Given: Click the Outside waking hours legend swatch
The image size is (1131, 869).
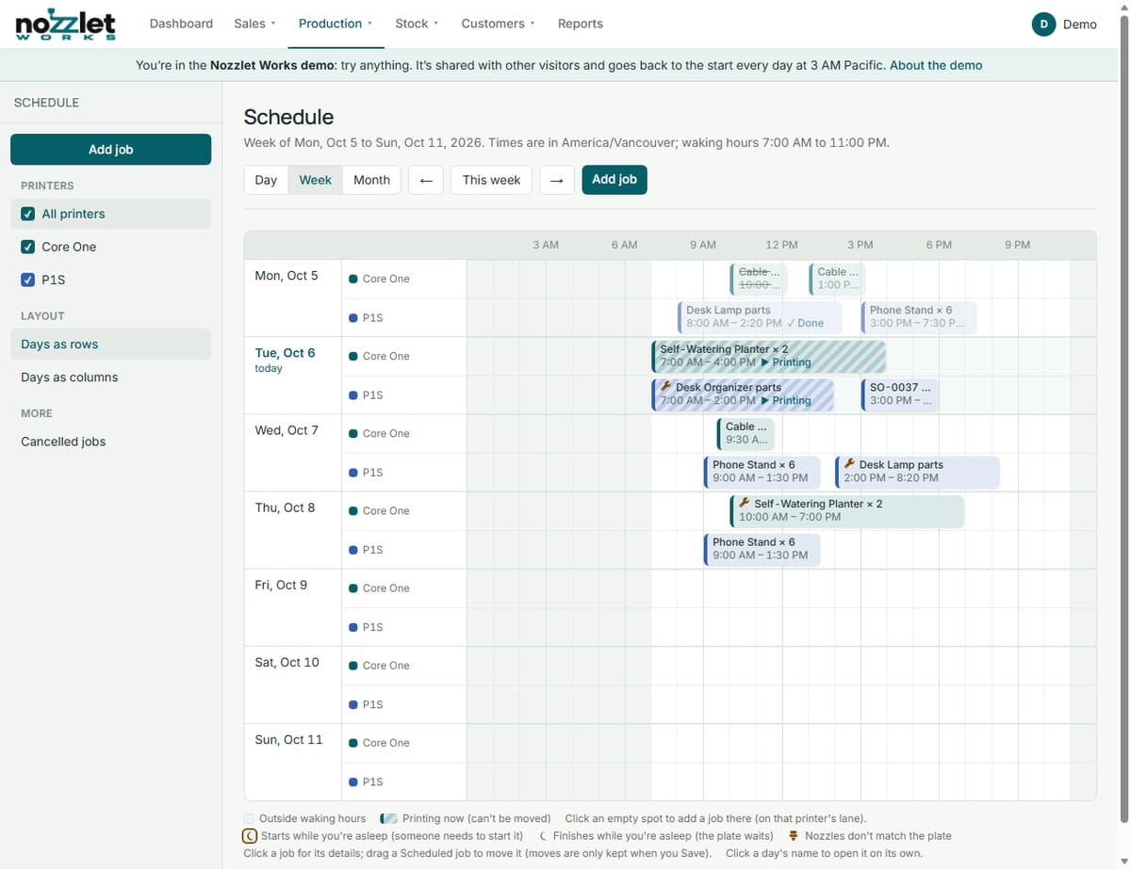Looking at the screenshot, I should tap(249, 819).
